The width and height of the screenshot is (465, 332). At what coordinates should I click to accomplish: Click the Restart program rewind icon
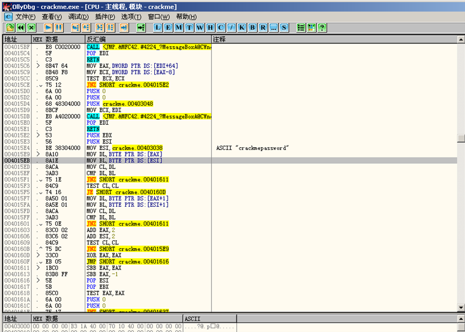pos(20,27)
